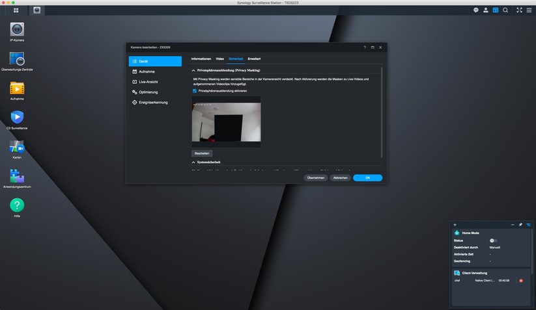
Task: Collapse the Systemsicherheit section
Action: (193, 162)
